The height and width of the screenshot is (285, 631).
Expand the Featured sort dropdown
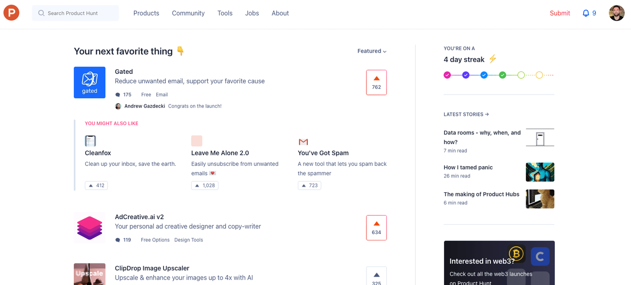tap(372, 51)
